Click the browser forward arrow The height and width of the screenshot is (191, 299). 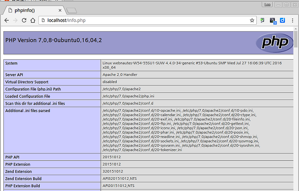15,20
